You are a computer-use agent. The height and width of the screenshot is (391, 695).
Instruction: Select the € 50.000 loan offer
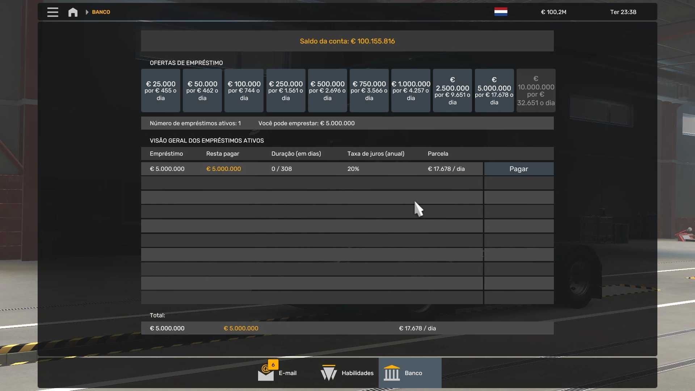point(202,91)
